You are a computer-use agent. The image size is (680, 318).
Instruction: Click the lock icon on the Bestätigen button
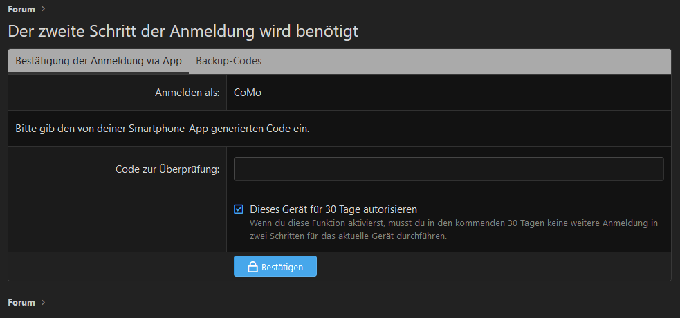coord(252,267)
